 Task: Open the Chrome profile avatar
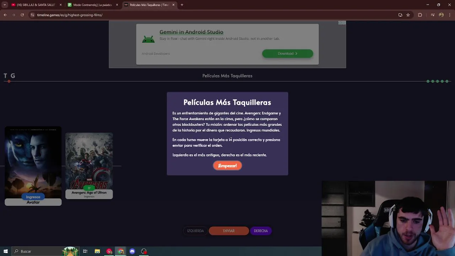[441, 15]
